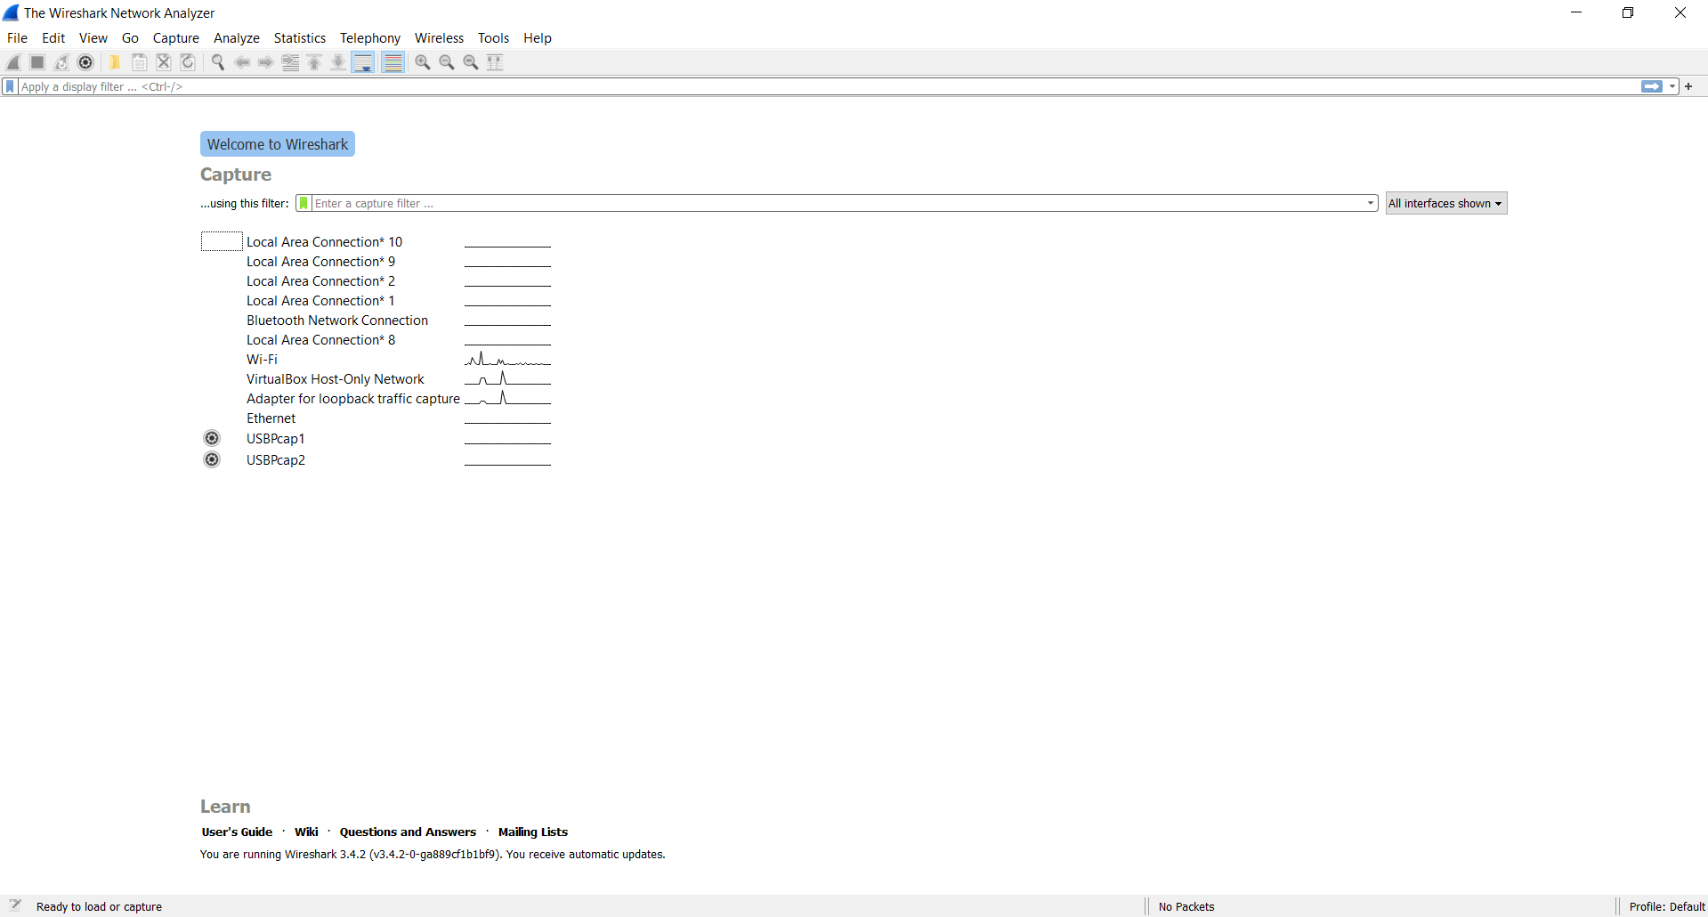Image resolution: width=1708 pixels, height=917 pixels.
Task: Select Local Area Connection* 10 interface
Action: (376, 242)
